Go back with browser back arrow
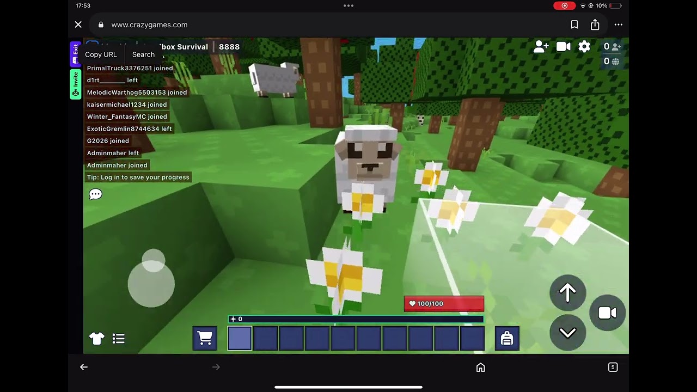The height and width of the screenshot is (392, 697). [84, 367]
